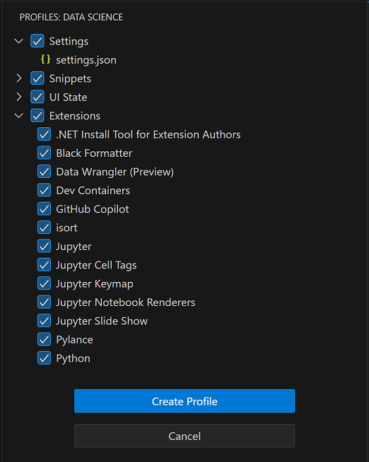Toggle Jupyter Notebook Renderers checkbox
Image resolution: width=369 pixels, height=462 pixels.
click(45, 302)
